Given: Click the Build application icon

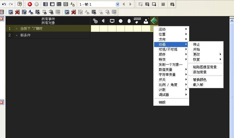Looking at the screenshot, I should click(172, 4).
